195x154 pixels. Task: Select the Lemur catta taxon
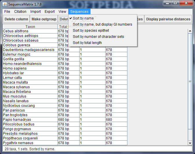[x=30, y=78]
